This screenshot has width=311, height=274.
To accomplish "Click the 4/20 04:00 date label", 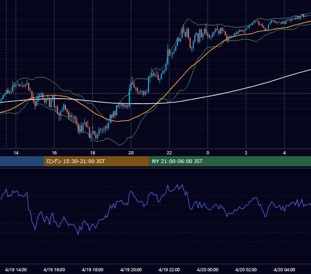I will pyautogui.click(x=284, y=269).
